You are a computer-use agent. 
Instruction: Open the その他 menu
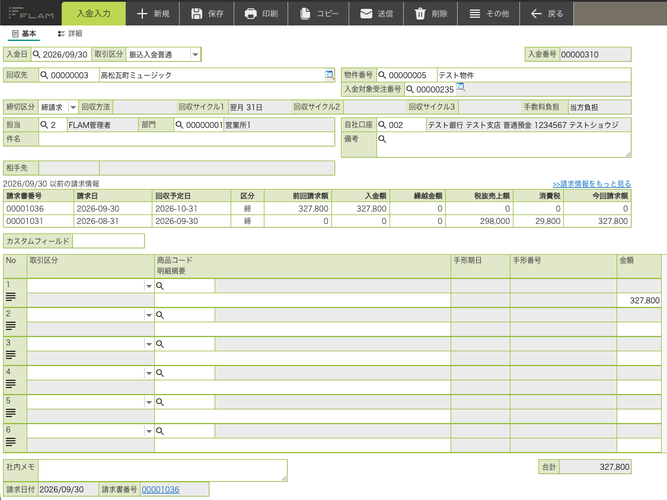(489, 14)
